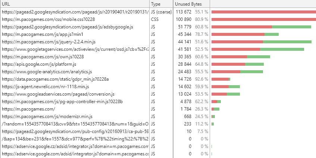Open the app.js?min1 URL entry

tap(43, 34)
